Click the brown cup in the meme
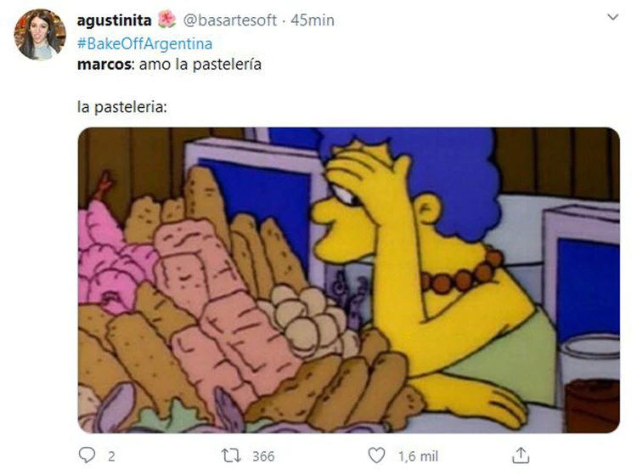637x475 pixels. click(592, 406)
